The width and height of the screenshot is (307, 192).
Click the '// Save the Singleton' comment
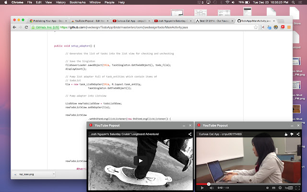(80, 61)
